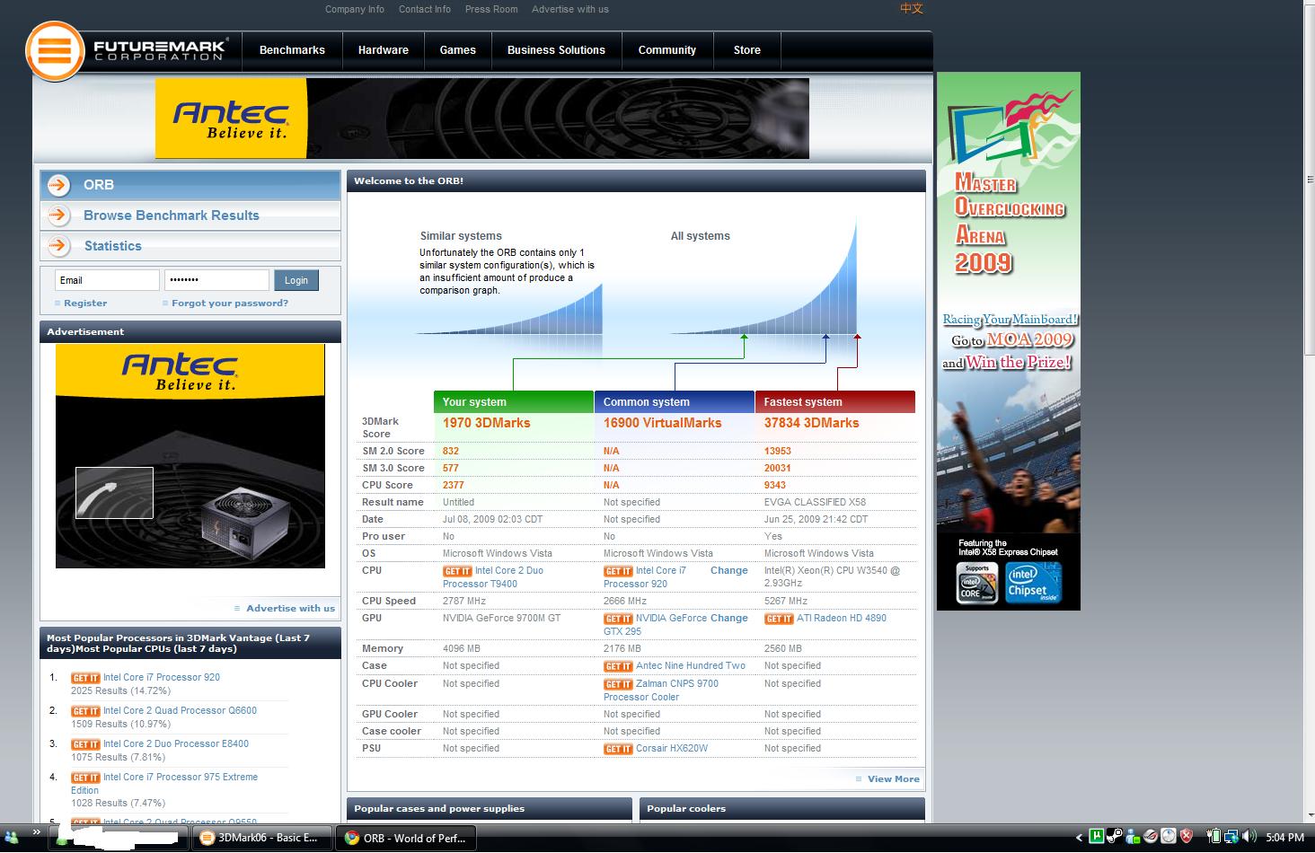Image resolution: width=1315 pixels, height=853 pixels.
Task: Click GET IT badge for popular Core 2 Quad Q6600
Action: [x=85, y=711]
